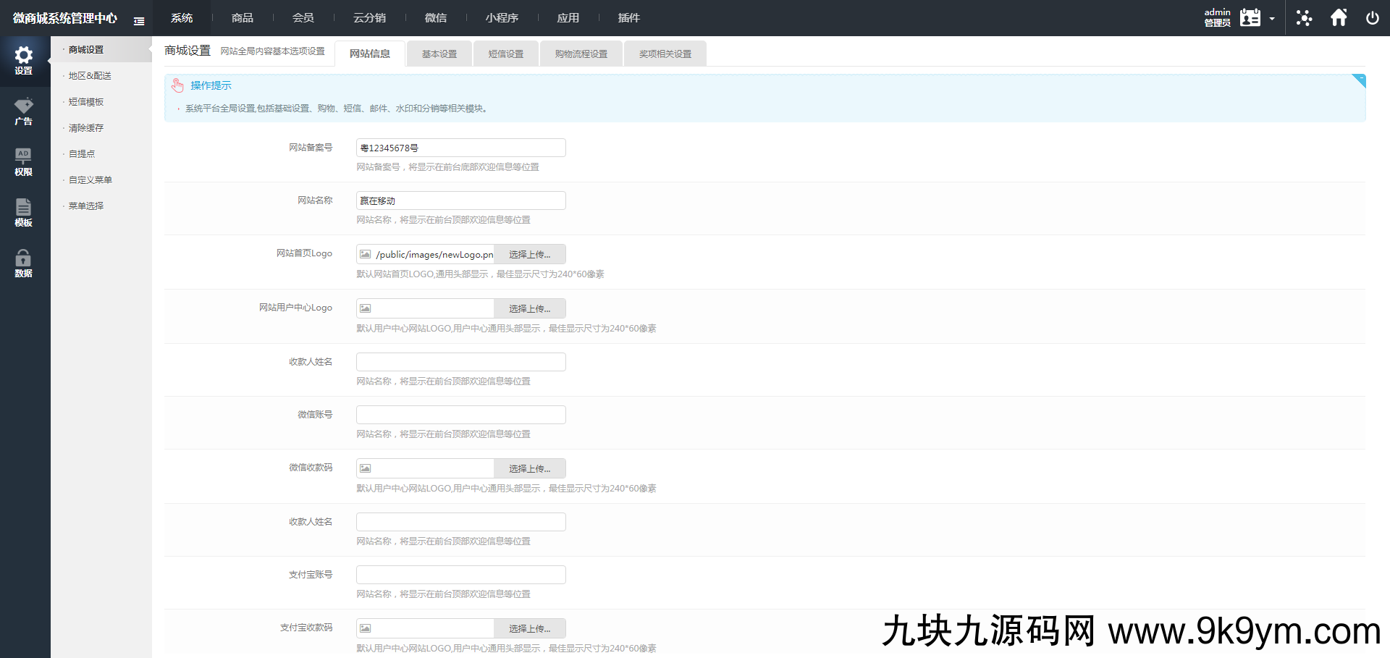Expand the admin dropdown caret
The height and width of the screenshot is (658, 1390).
tap(1273, 20)
